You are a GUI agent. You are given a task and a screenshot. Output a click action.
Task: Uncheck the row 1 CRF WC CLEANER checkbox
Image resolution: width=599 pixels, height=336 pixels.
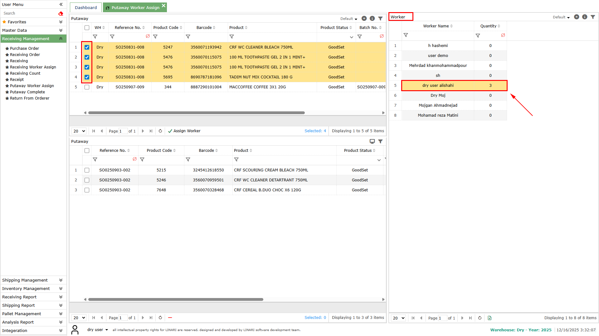coord(87,47)
